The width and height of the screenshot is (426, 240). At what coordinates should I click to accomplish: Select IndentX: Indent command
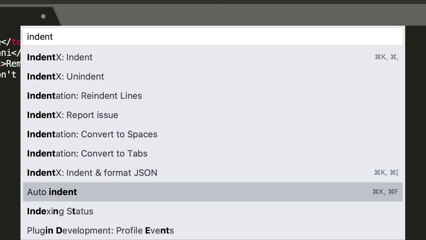click(x=213, y=57)
